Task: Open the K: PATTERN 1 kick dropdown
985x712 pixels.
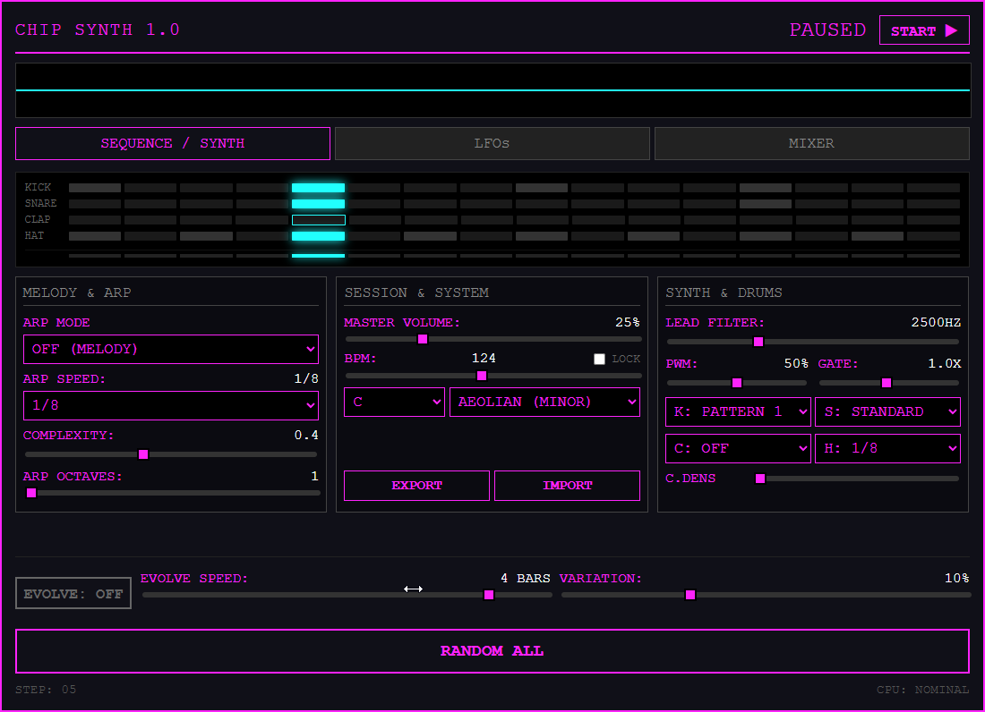Action: [738, 412]
